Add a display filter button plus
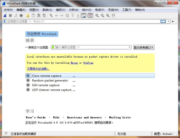The width and height of the screenshot is (180, 138). coord(173,21)
